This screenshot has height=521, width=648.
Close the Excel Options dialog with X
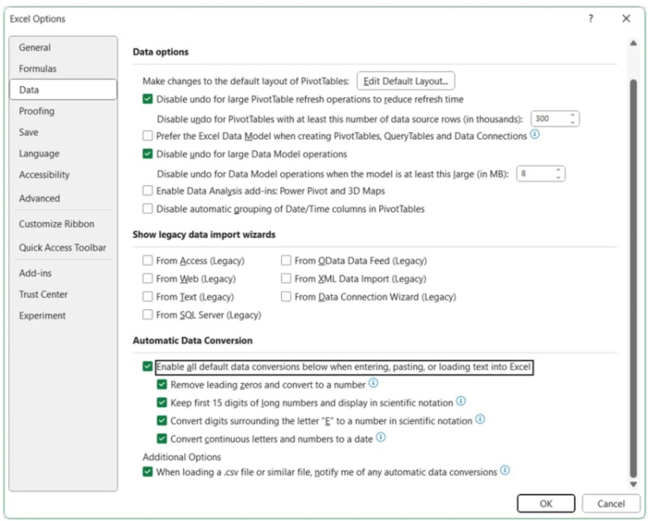(x=626, y=18)
